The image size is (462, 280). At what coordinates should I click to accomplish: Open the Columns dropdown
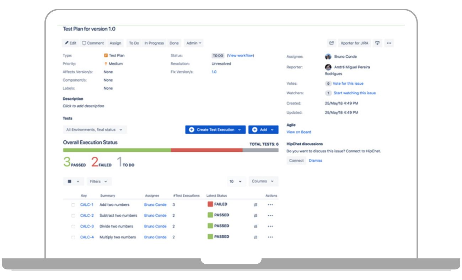[263, 181]
